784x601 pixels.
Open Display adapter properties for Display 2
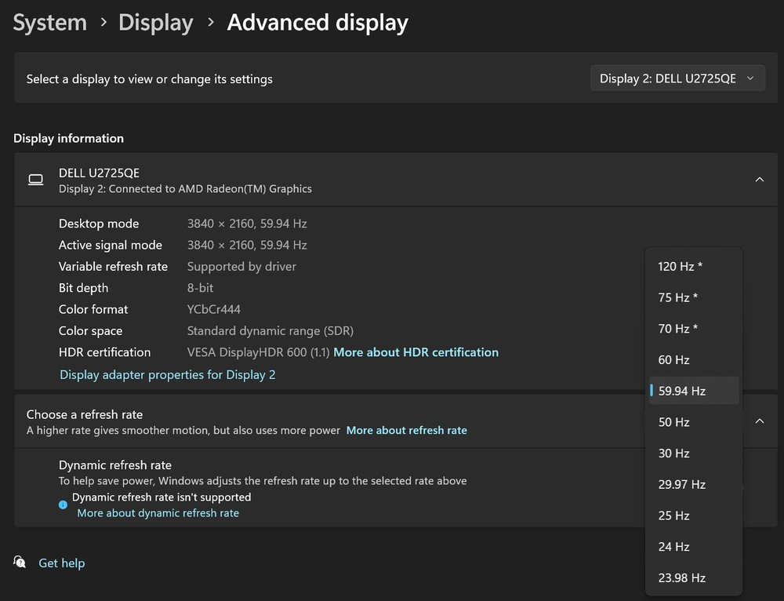pos(168,374)
